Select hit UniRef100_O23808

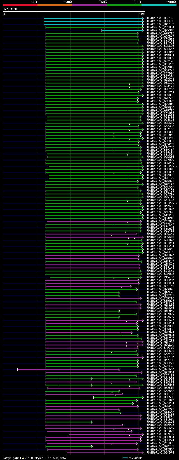click(161, 120)
